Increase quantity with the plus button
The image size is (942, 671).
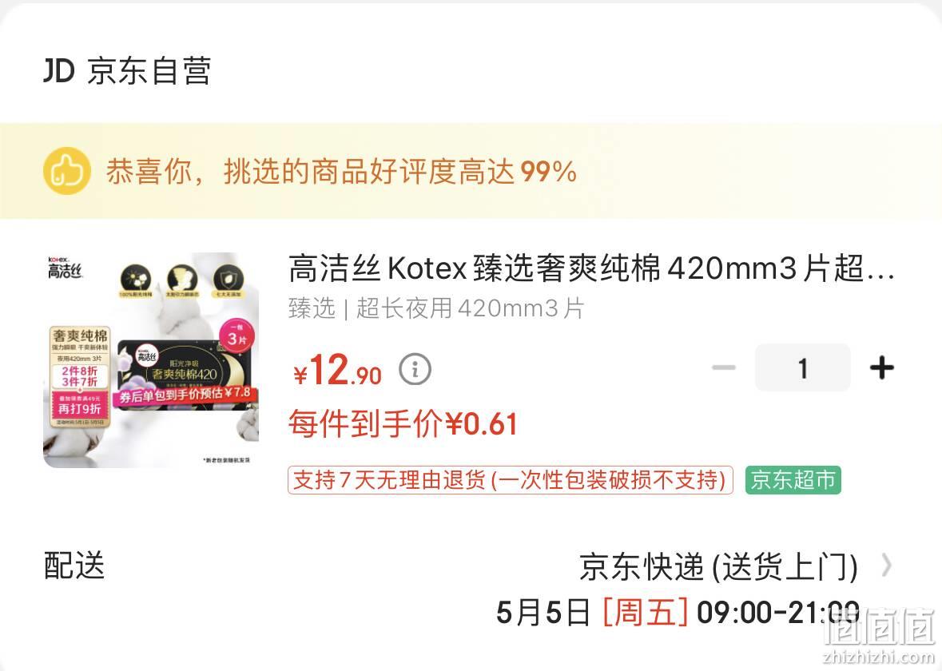click(x=881, y=367)
